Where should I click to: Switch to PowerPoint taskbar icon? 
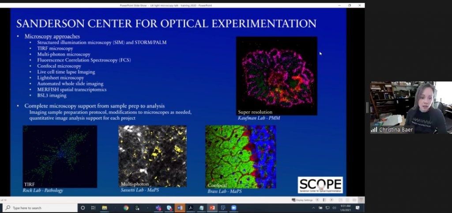point(212,208)
